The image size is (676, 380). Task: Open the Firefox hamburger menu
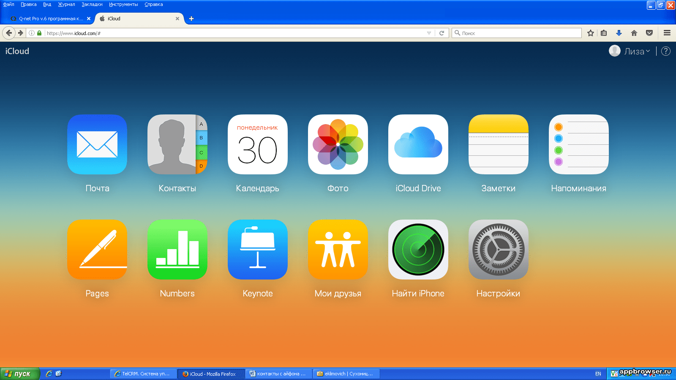click(x=667, y=33)
